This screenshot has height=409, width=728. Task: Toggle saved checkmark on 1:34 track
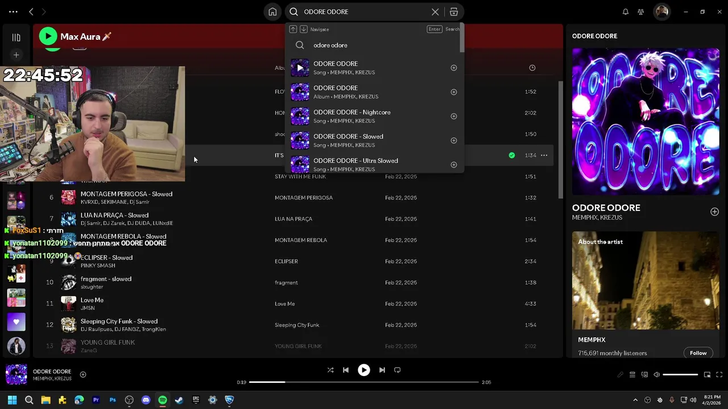pos(512,155)
